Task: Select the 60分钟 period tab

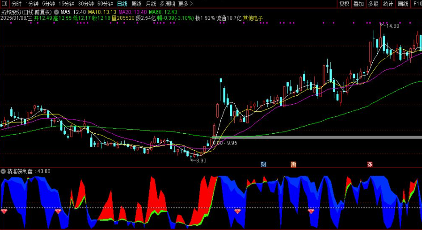Action: (x=105, y=4)
